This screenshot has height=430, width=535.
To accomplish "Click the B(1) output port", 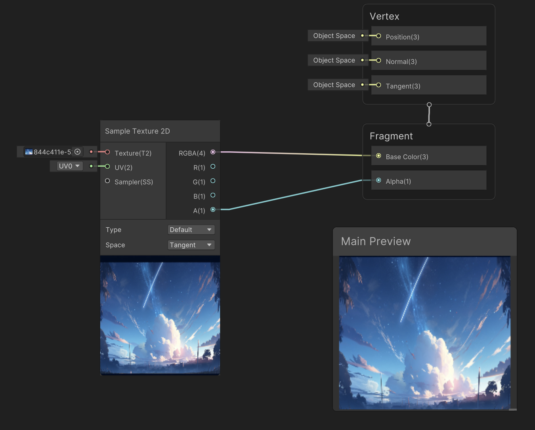I will 213,195.
